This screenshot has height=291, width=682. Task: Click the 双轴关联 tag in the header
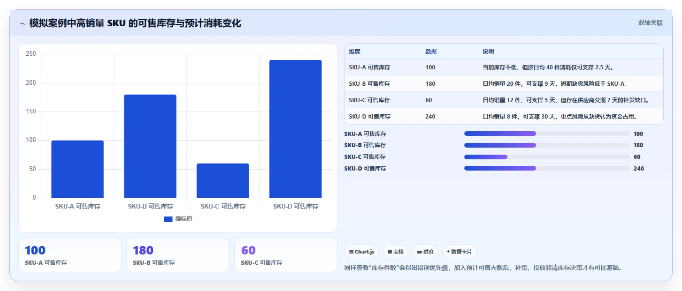(650, 23)
